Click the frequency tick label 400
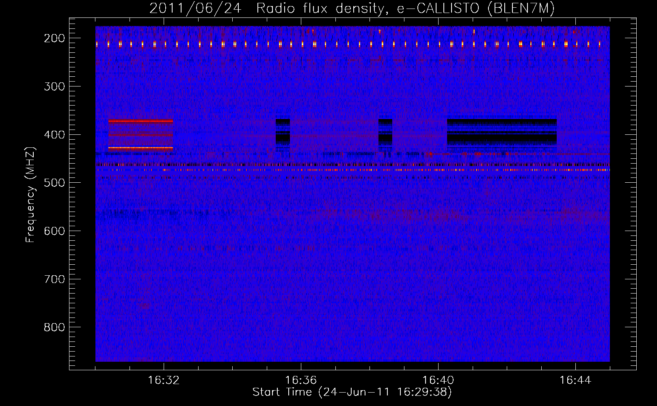657x406 pixels. coord(54,135)
